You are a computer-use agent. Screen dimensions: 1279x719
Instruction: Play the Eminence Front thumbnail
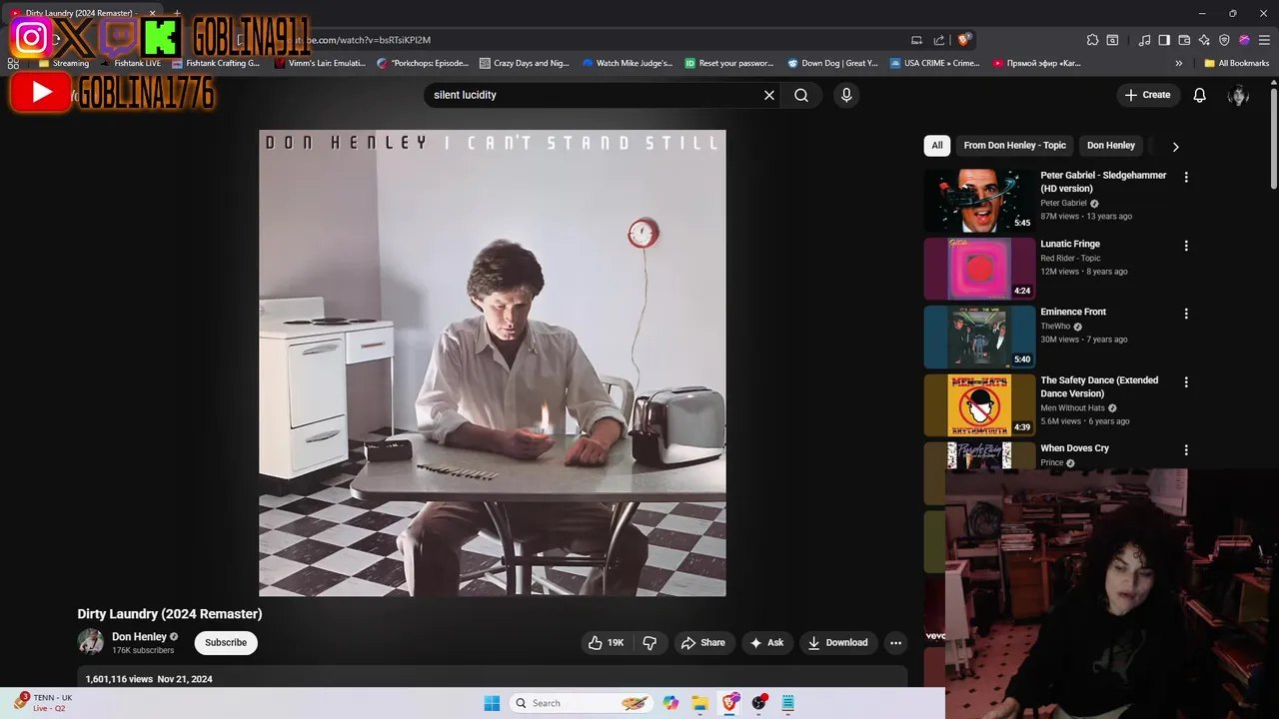click(979, 338)
